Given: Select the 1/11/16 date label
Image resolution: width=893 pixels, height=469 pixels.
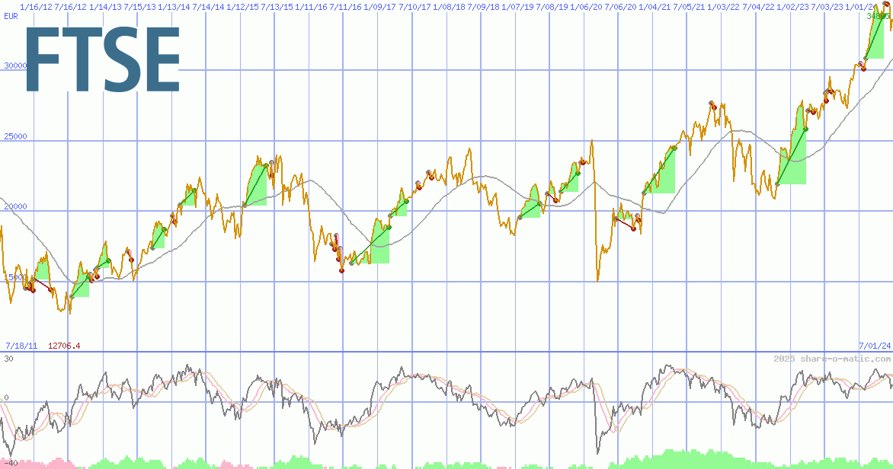Looking at the screenshot, I should pyautogui.click(x=311, y=7).
